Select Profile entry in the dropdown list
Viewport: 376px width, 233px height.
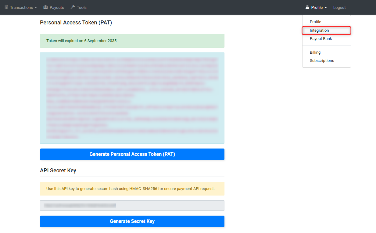click(x=316, y=22)
